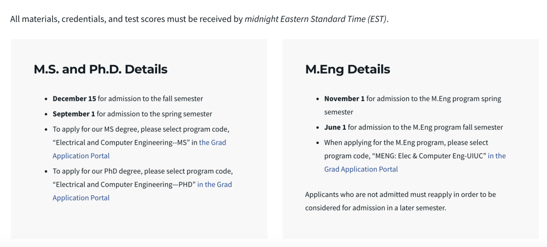
Task: Click the "M.S. and Ph.D. Details" heading
Action: [100, 69]
